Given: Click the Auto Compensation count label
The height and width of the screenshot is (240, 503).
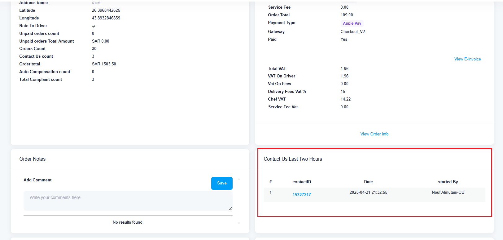Looking at the screenshot, I should [45, 72].
